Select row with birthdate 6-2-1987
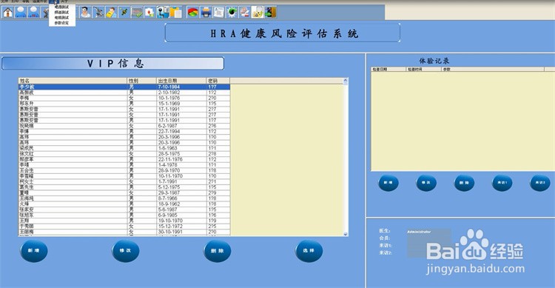This screenshot has height=288, width=555. pos(124,126)
